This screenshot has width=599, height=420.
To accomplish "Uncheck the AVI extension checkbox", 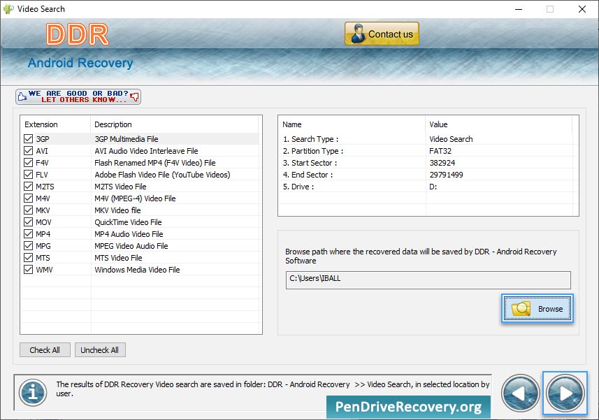I will [28, 151].
